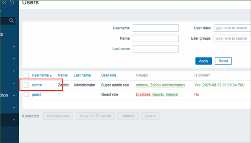Click the 'Guest role' cell
The image size is (251, 143).
(109, 94)
